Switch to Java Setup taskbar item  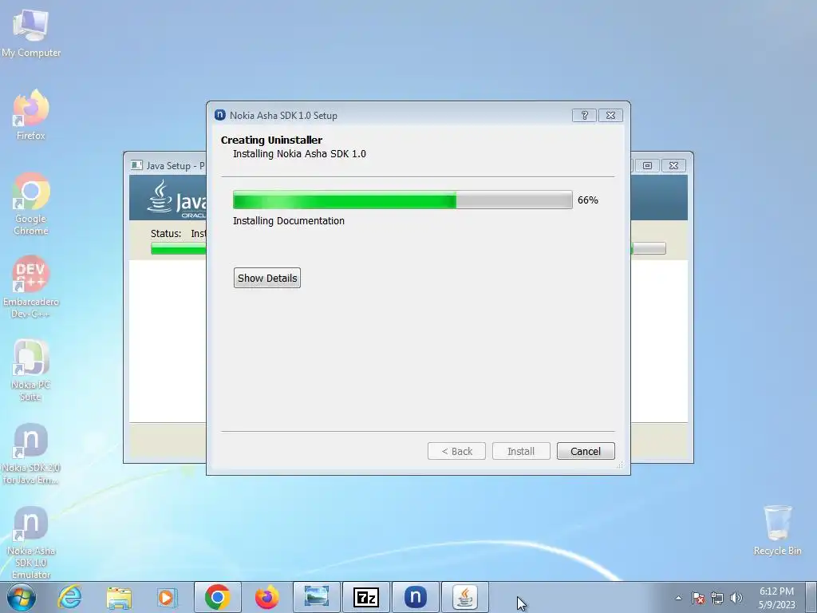tap(465, 597)
